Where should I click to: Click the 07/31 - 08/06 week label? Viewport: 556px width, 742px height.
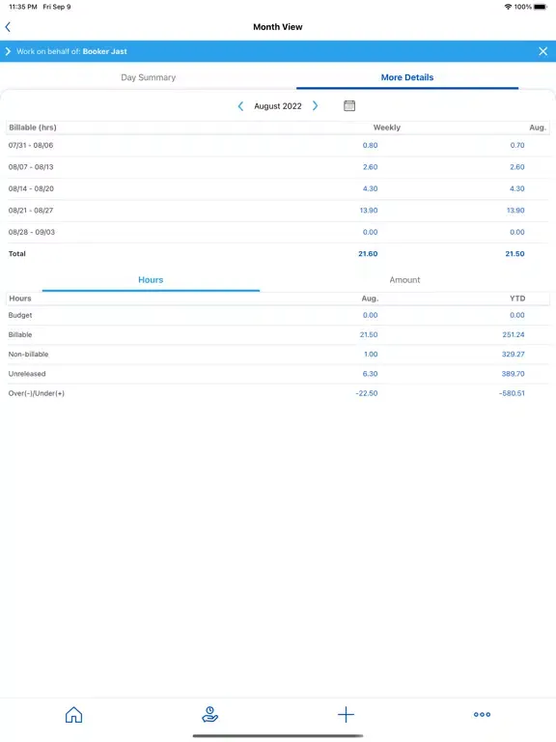31,145
